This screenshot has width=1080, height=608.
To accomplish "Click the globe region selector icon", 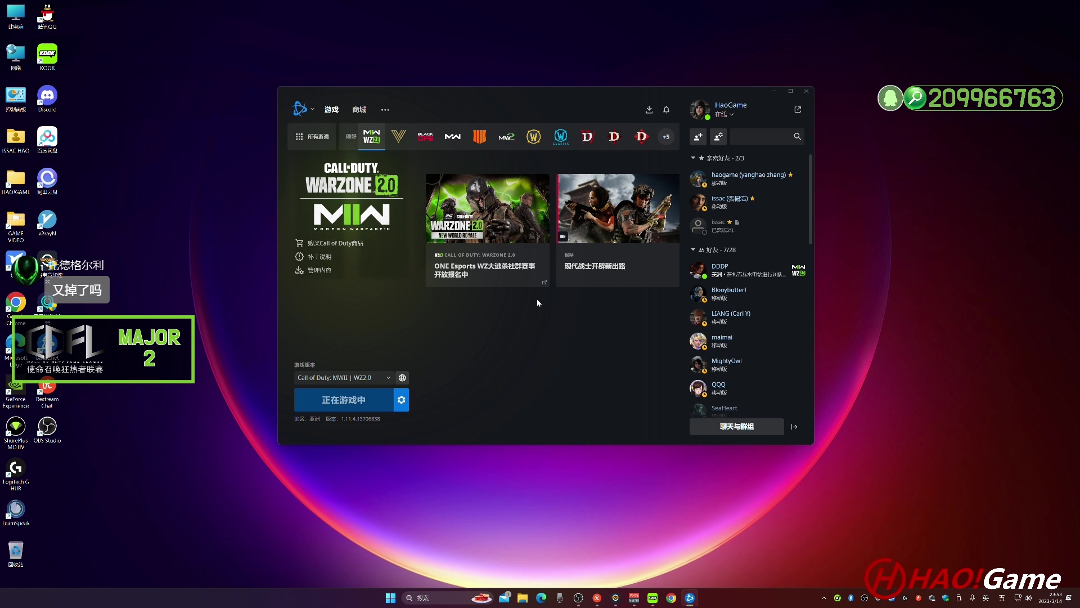I will [x=402, y=378].
